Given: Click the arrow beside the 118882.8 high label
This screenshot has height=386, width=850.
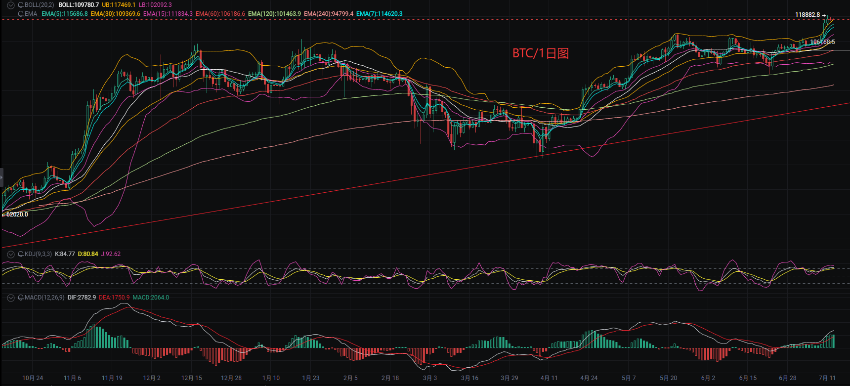Looking at the screenshot, I should [x=824, y=15].
